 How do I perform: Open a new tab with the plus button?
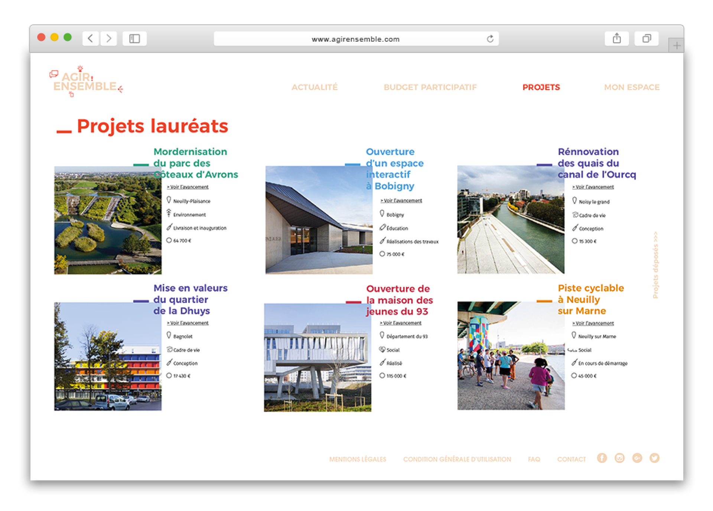pyautogui.click(x=676, y=45)
